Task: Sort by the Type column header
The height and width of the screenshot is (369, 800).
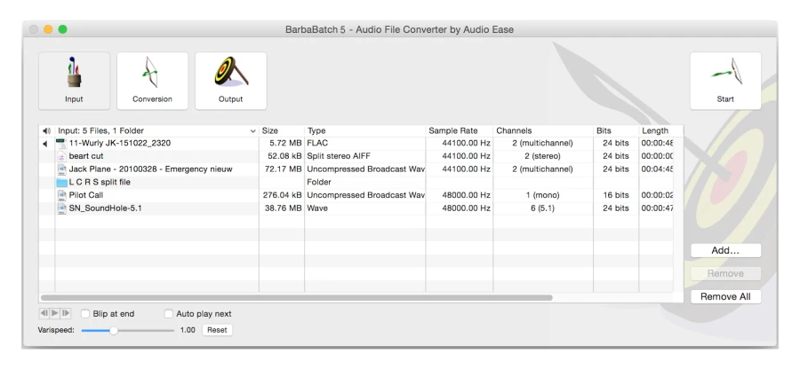Action: coord(364,130)
